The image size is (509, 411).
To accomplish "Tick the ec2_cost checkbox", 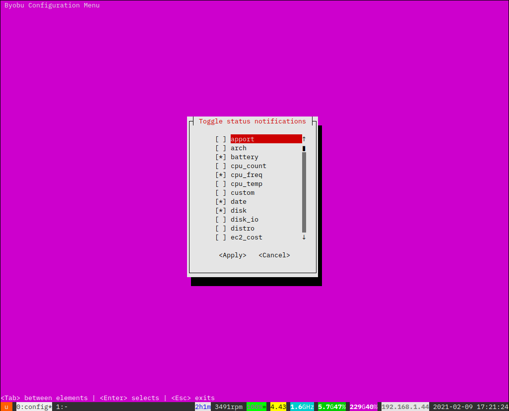I will click(x=221, y=237).
